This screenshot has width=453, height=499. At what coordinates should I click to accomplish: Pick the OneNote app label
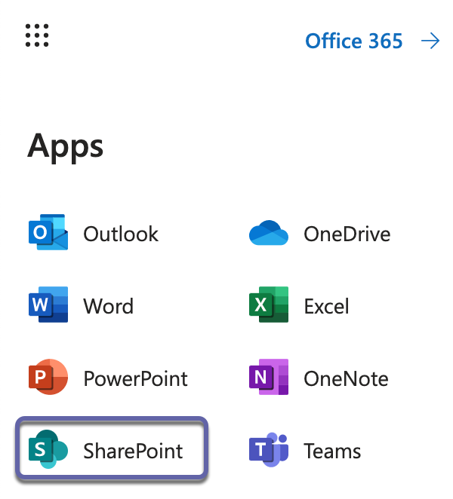(x=347, y=378)
